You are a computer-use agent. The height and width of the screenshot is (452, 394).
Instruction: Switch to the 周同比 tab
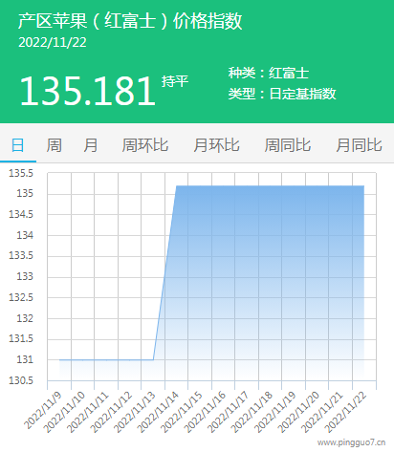click(x=288, y=145)
